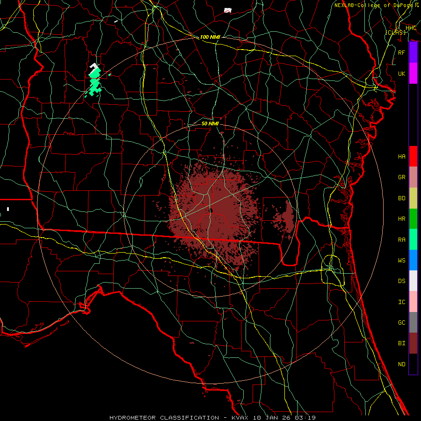This screenshot has height=421, width=421.
Task: Click the BI brown legend swatch
Action: 413,343
